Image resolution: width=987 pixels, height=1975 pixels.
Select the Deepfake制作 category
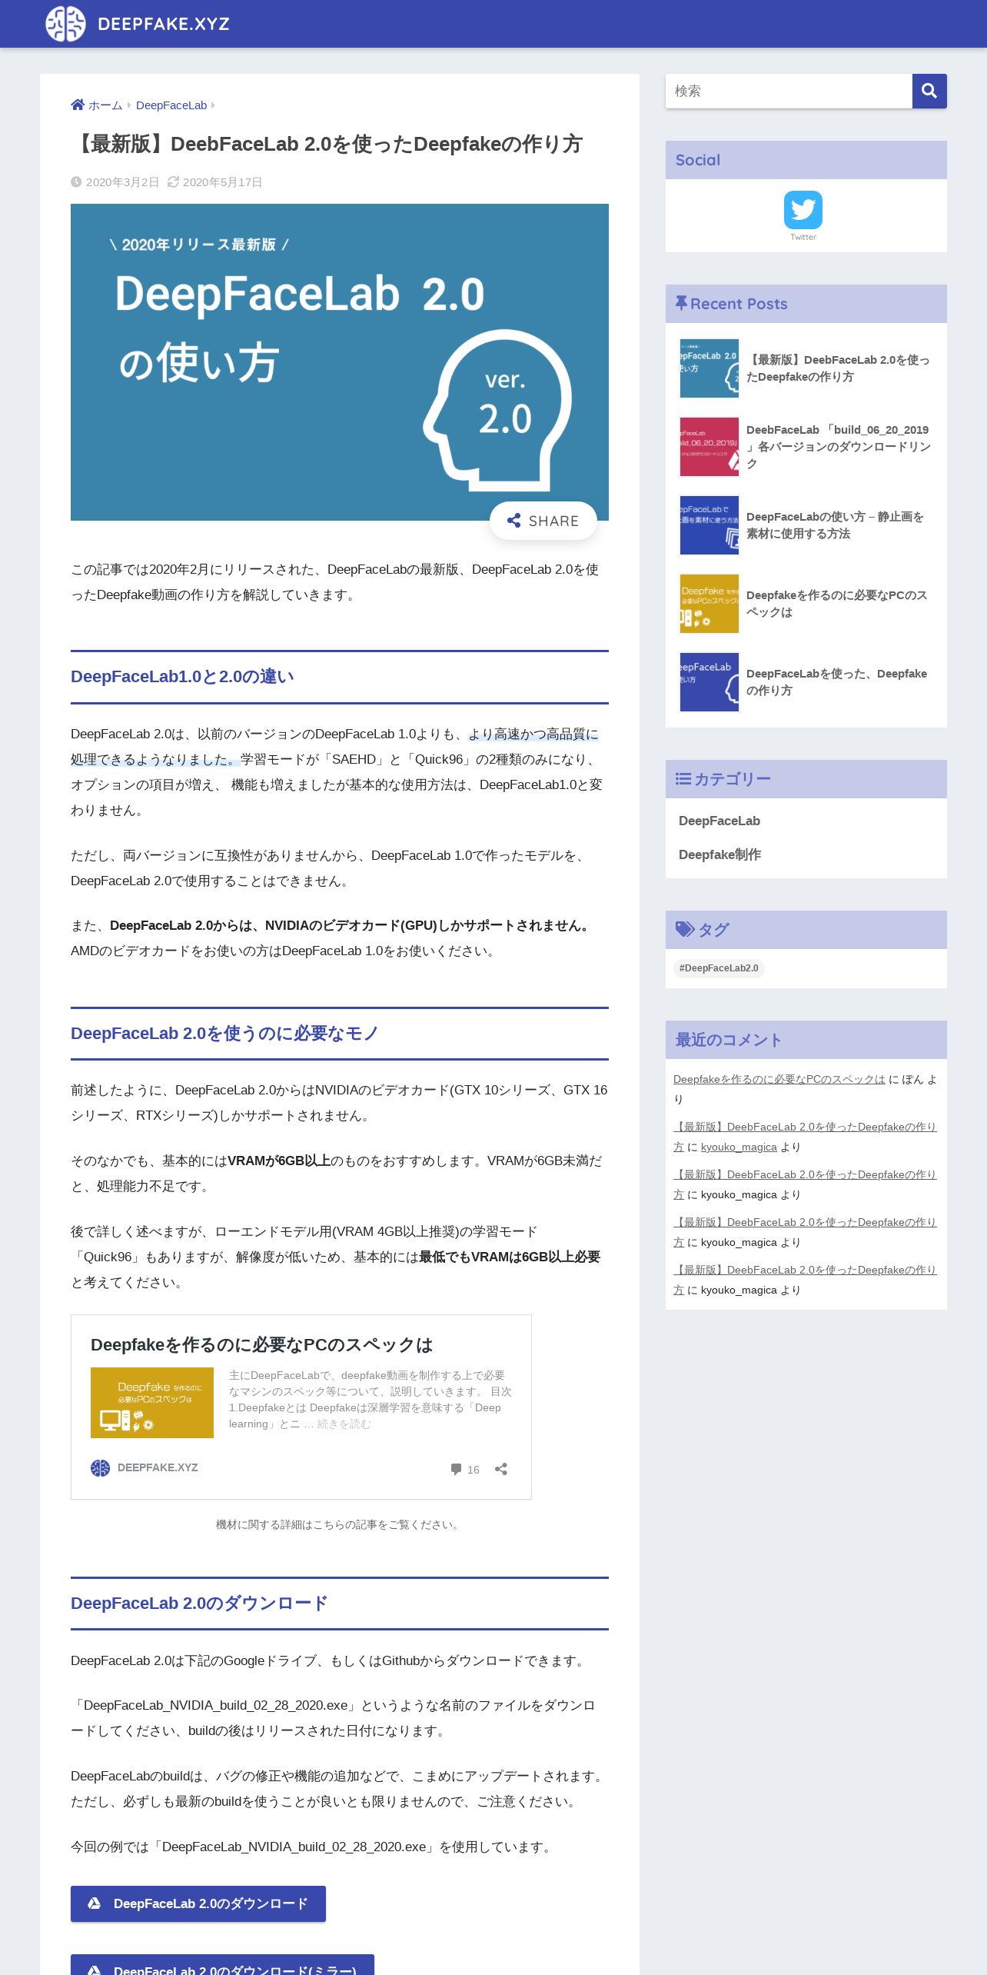click(720, 854)
